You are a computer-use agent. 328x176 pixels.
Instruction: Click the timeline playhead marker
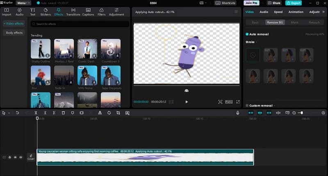pos(37,118)
